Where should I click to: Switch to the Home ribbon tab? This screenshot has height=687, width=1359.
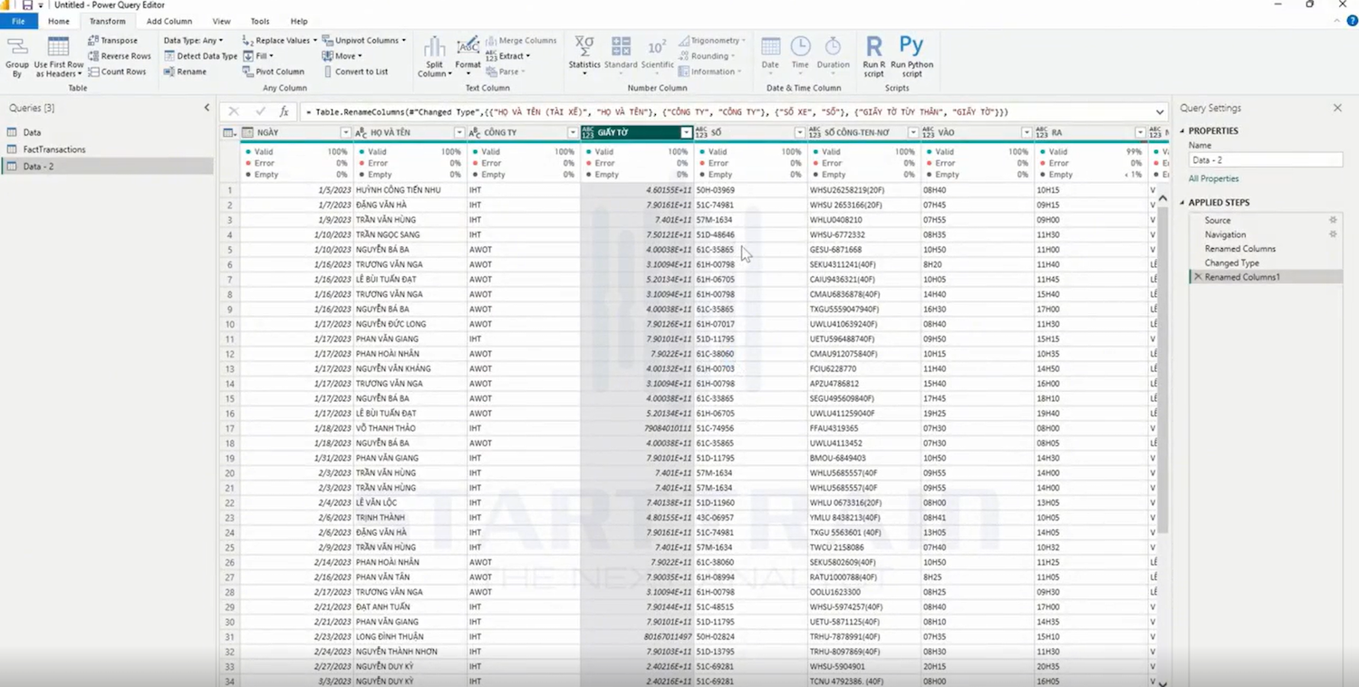[59, 21]
